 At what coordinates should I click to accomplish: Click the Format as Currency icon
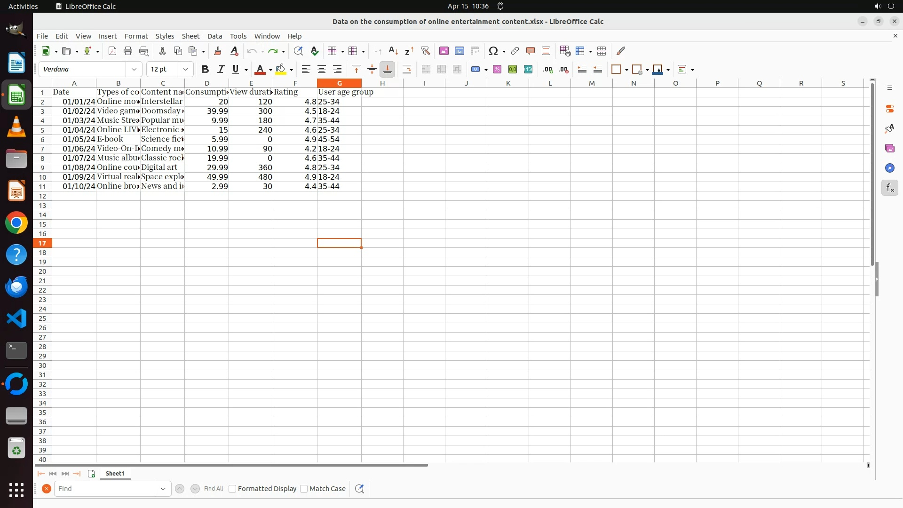tap(475, 69)
